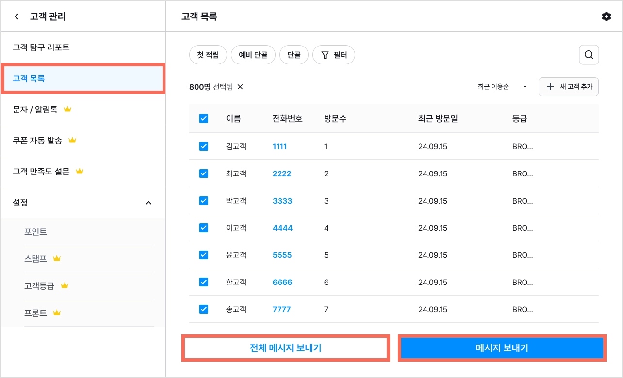623x378 pixels.
Task: Click the 방문수 column header
Action: point(335,119)
